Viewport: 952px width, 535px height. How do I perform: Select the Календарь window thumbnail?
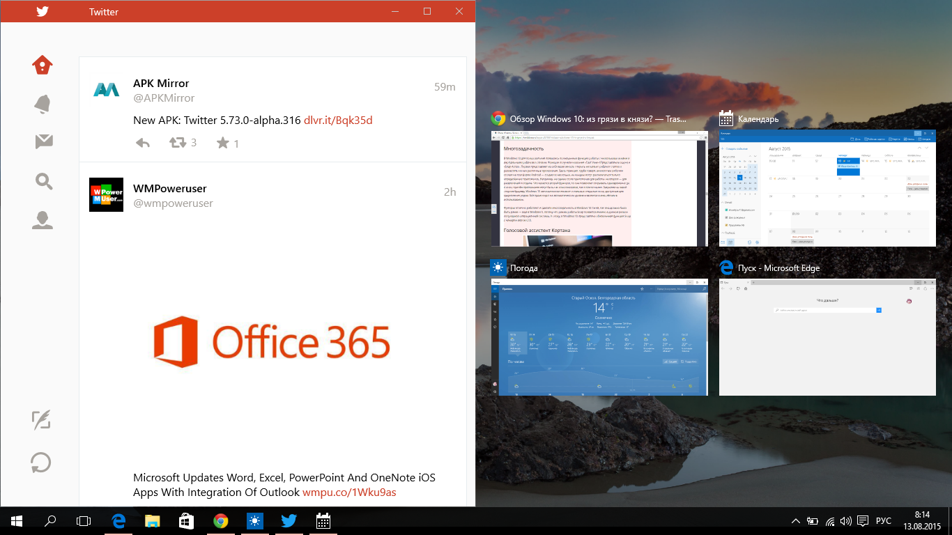(x=827, y=188)
